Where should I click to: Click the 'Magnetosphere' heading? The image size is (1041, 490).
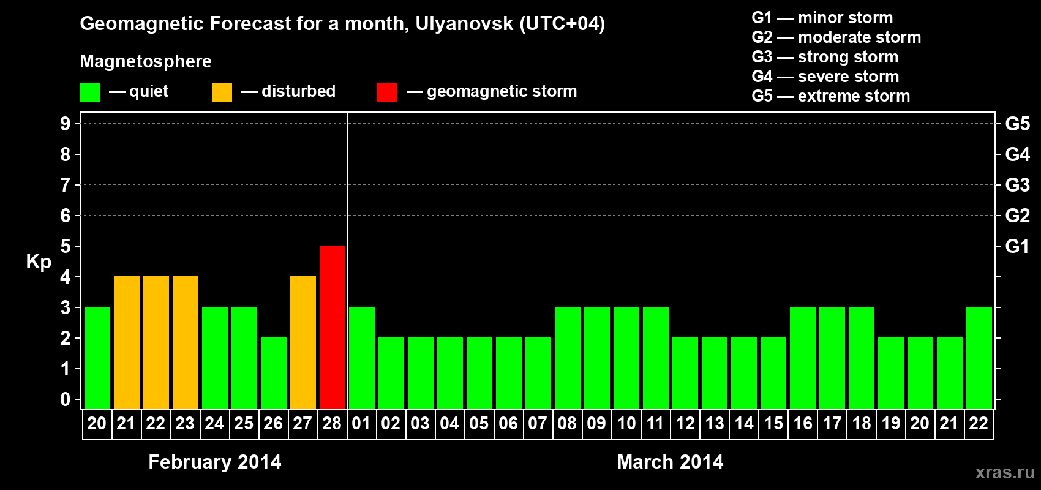(x=146, y=61)
